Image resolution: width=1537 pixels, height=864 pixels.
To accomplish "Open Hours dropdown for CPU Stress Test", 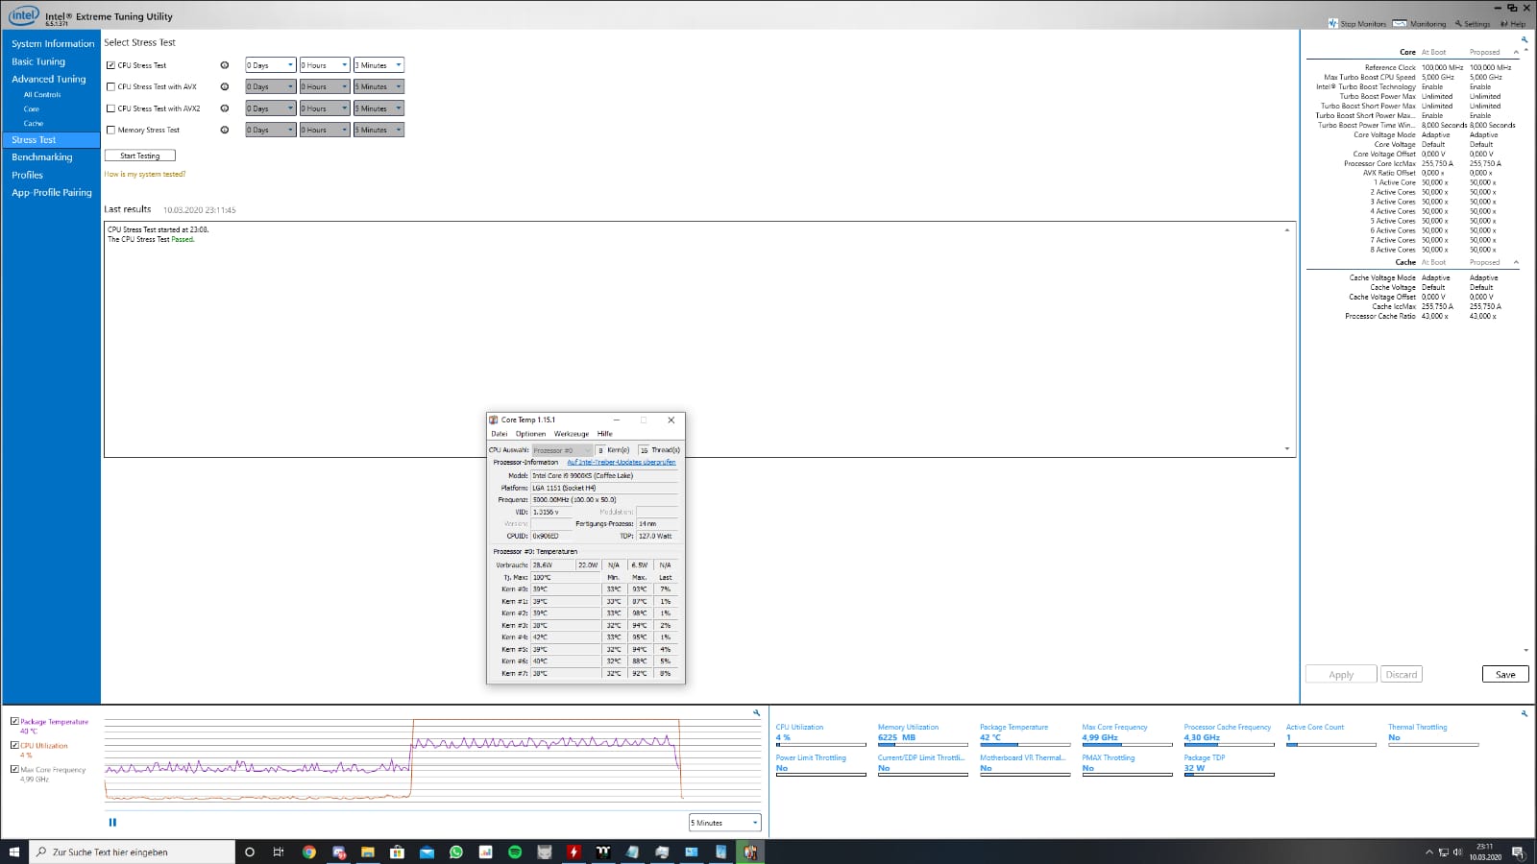I will pyautogui.click(x=325, y=65).
